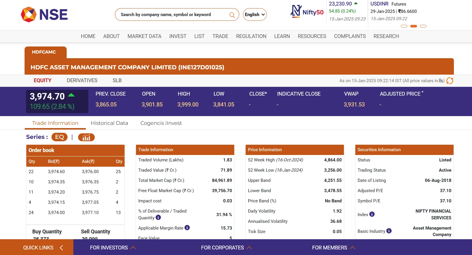Open the Derivatives section link

[82, 80]
